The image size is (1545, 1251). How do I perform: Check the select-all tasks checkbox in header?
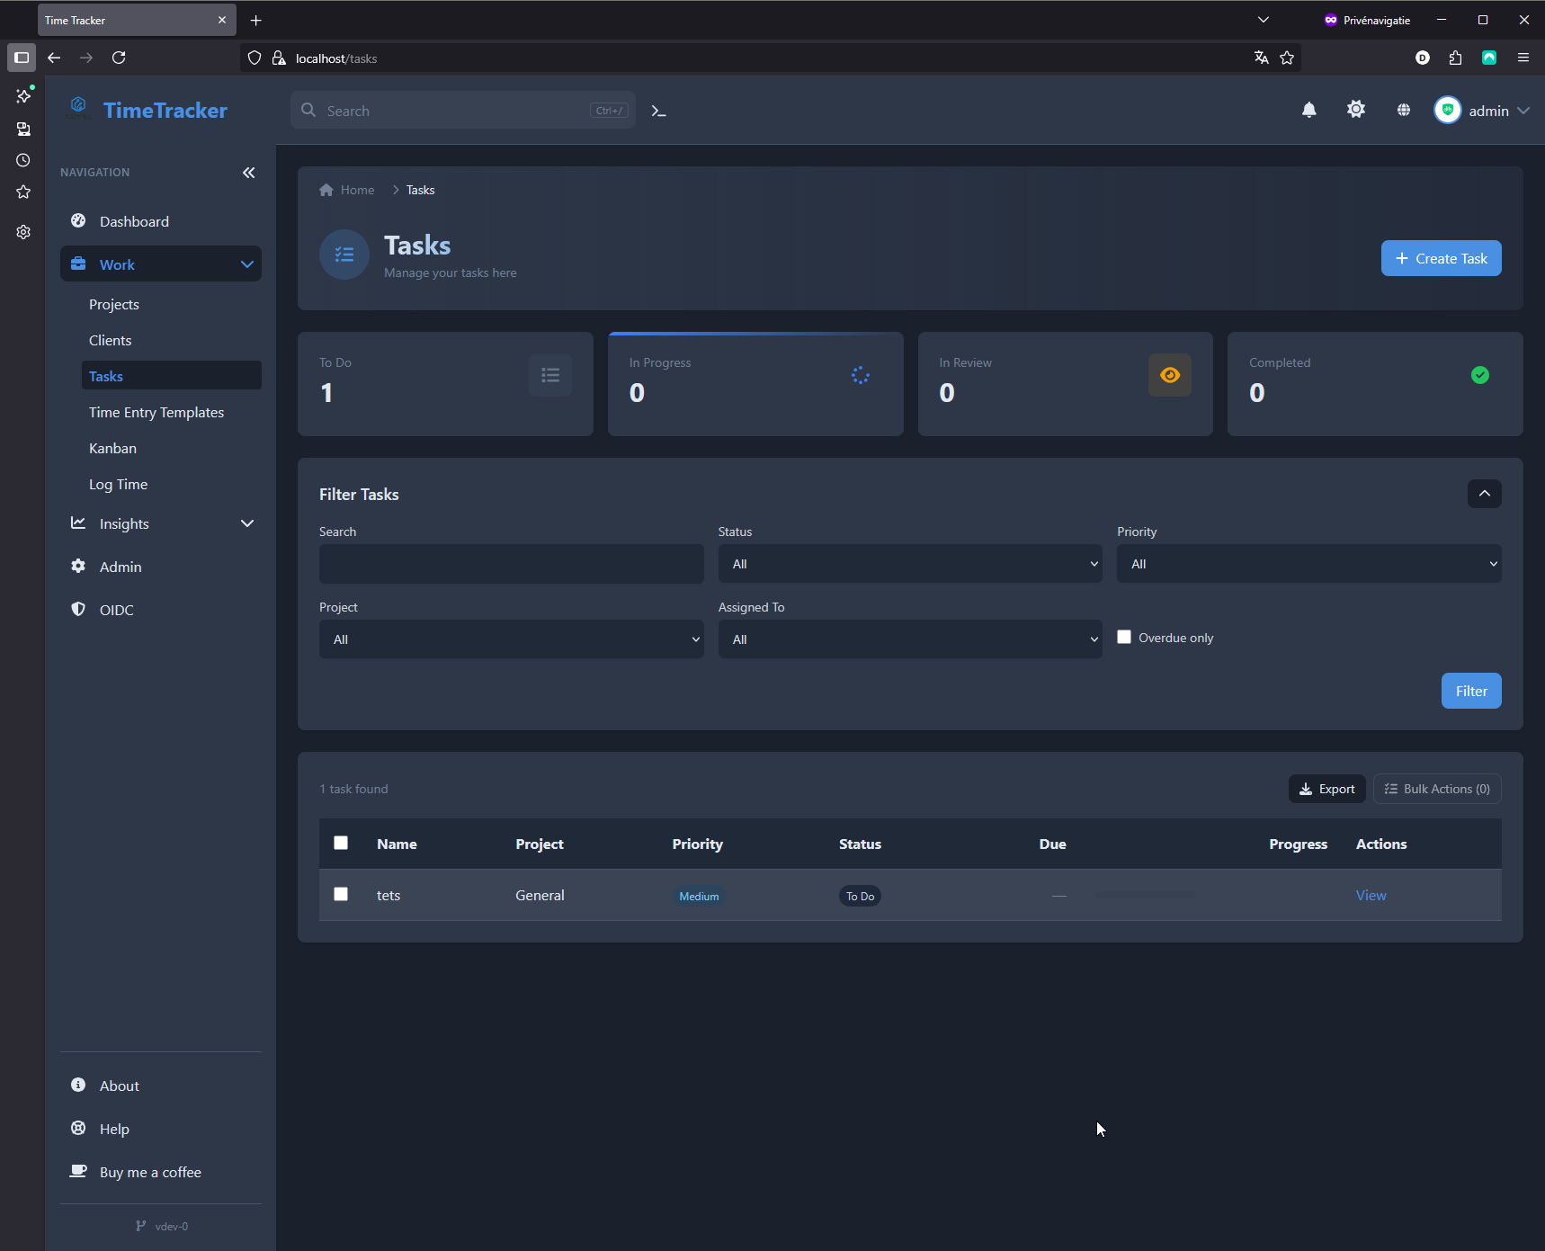tap(341, 843)
